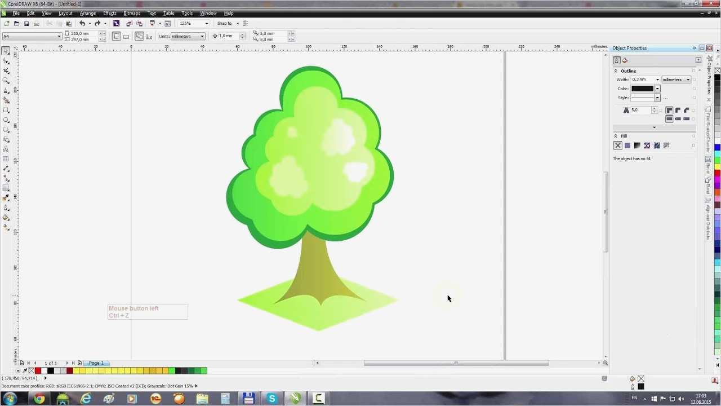Choose the Uniform Fill type button
The height and width of the screenshot is (406, 721).
coord(627,145)
